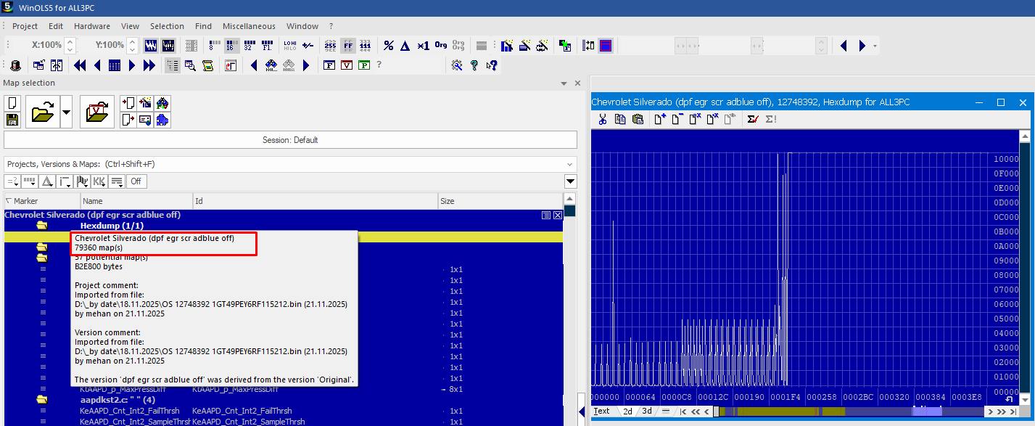This screenshot has width=1035, height=426.
Task: Open the Selection menu
Action: pyautogui.click(x=167, y=26)
